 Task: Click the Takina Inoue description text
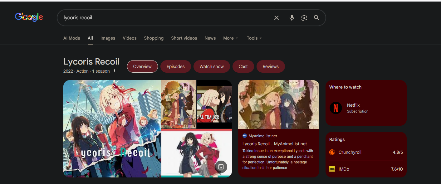[x=278, y=159]
